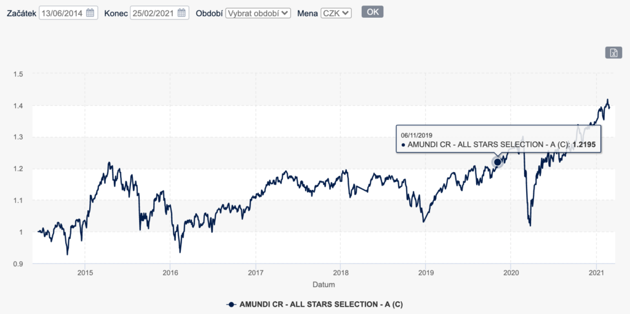This screenshot has height=314, width=630.
Task: Toggle AMUNDI CR - ALL STARS SELECTION legend series
Action: tap(314, 304)
